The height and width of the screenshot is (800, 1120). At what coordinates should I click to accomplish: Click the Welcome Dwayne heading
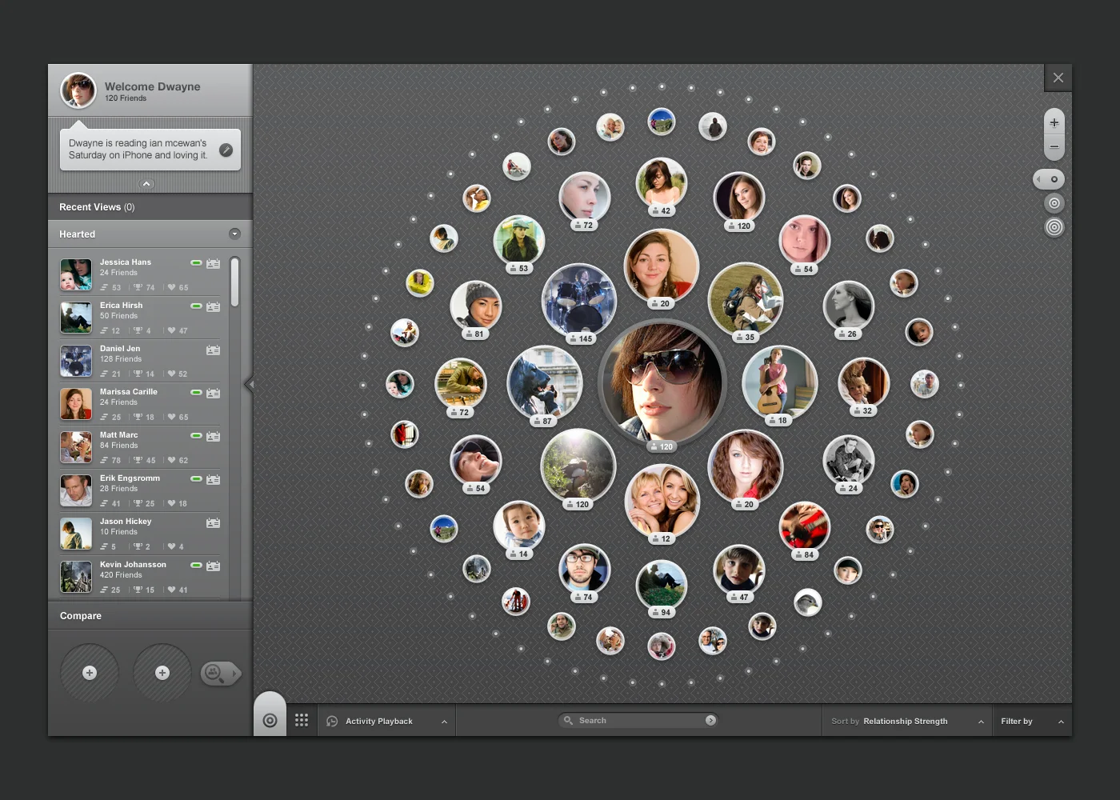[153, 86]
